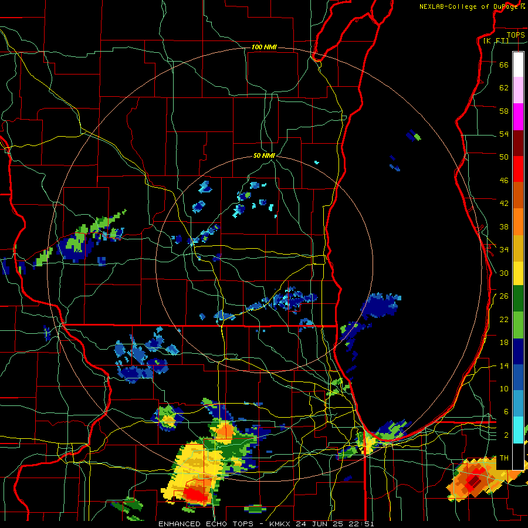This screenshot has width=528, height=528.
Task: Select the 'TH' threshold label
Action: [504, 458]
